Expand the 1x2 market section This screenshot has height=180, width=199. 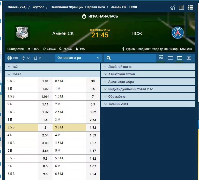(x=53, y=67)
